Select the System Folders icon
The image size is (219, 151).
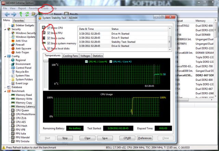(13, 79)
